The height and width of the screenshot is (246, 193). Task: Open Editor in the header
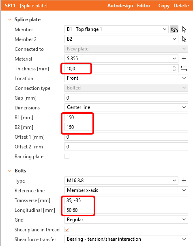coord(144,6)
